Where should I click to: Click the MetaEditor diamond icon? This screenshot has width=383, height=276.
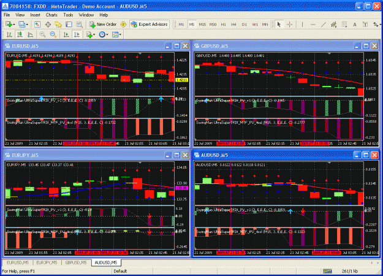coord(123,25)
